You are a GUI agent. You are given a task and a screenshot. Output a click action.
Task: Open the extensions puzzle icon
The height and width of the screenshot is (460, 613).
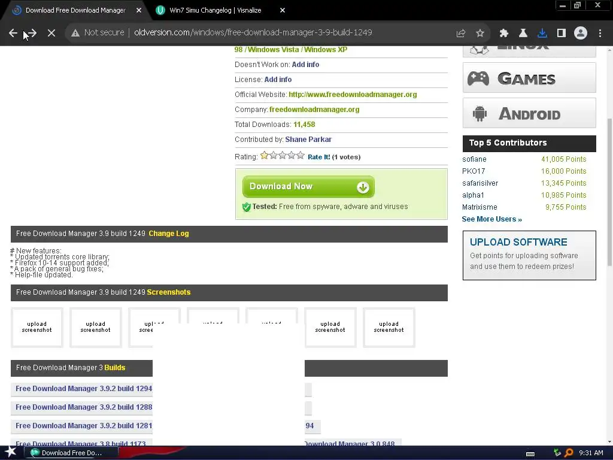tap(504, 33)
